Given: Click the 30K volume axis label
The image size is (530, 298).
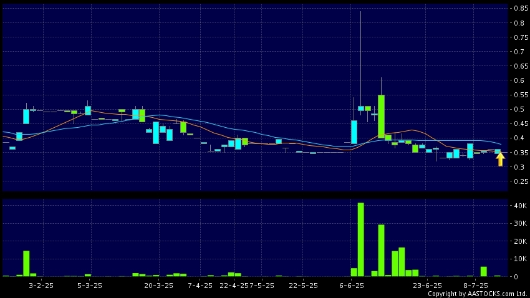Looking at the screenshot, I should point(520,223).
